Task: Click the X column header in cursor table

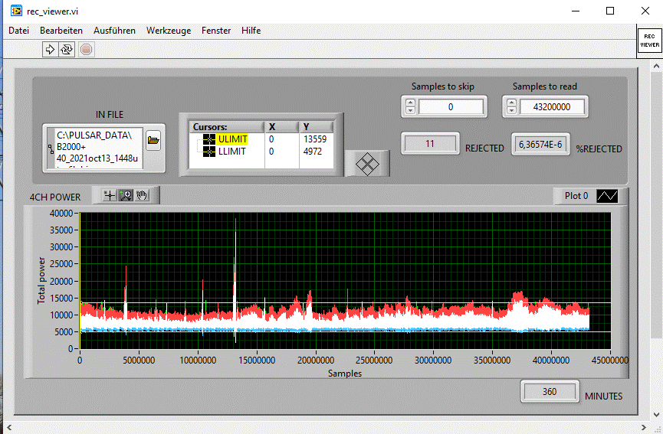Action: pyautogui.click(x=281, y=126)
